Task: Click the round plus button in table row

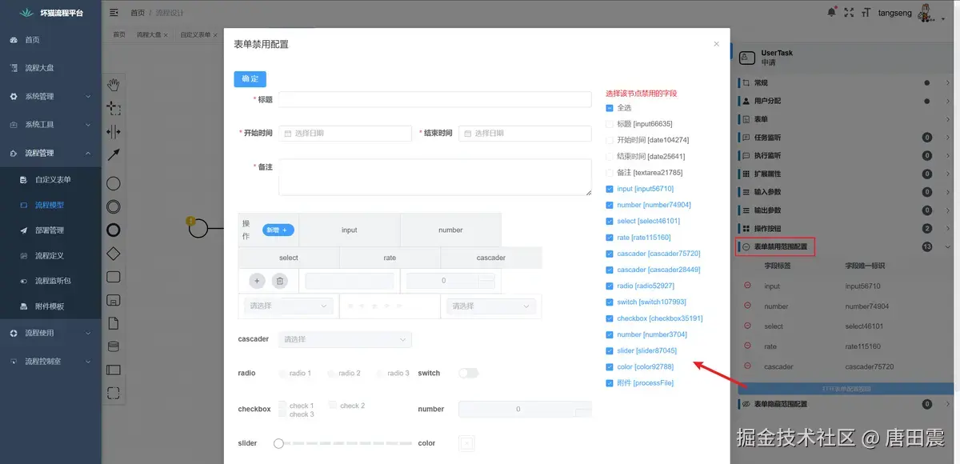Action: click(x=257, y=281)
